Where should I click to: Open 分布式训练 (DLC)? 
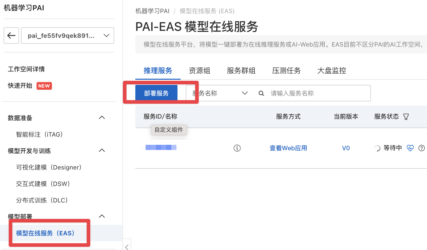pyautogui.click(x=42, y=200)
